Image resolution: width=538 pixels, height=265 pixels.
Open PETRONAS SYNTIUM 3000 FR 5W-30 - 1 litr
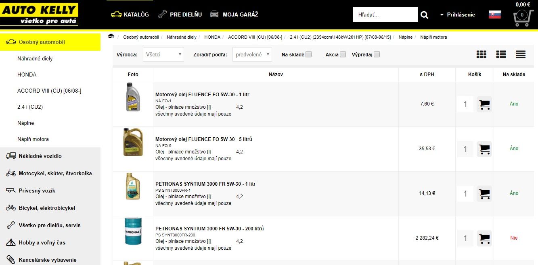pyautogui.click(x=205, y=184)
